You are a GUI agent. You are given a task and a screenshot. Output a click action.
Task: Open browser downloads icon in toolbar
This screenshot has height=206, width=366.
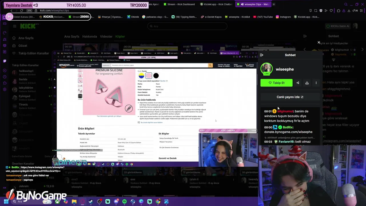pyautogui.click(x=349, y=11)
